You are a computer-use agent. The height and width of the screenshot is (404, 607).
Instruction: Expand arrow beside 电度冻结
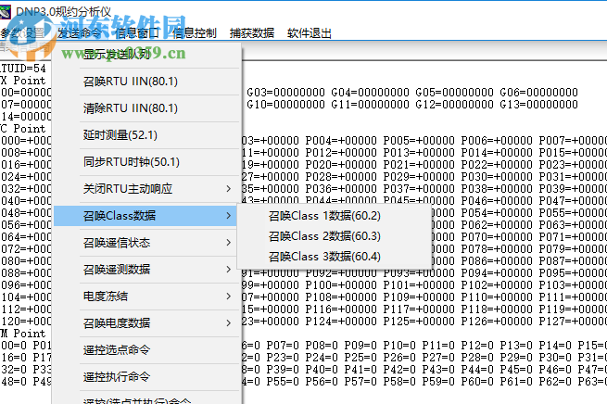coord(228,297)
